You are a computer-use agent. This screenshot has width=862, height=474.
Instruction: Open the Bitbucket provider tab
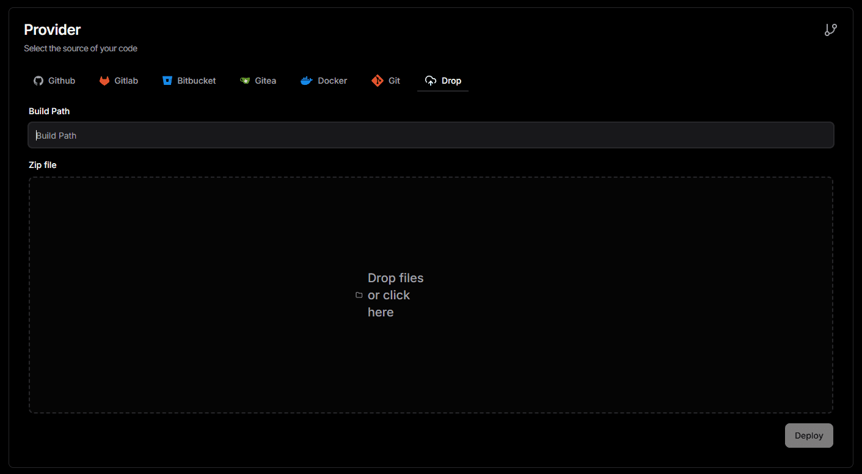[196, 81]
